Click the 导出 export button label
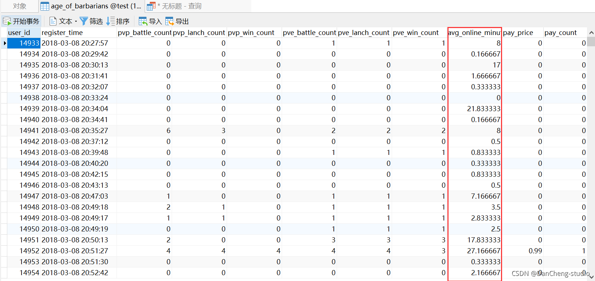The image size is (595, 281). [x=182, y=22]
